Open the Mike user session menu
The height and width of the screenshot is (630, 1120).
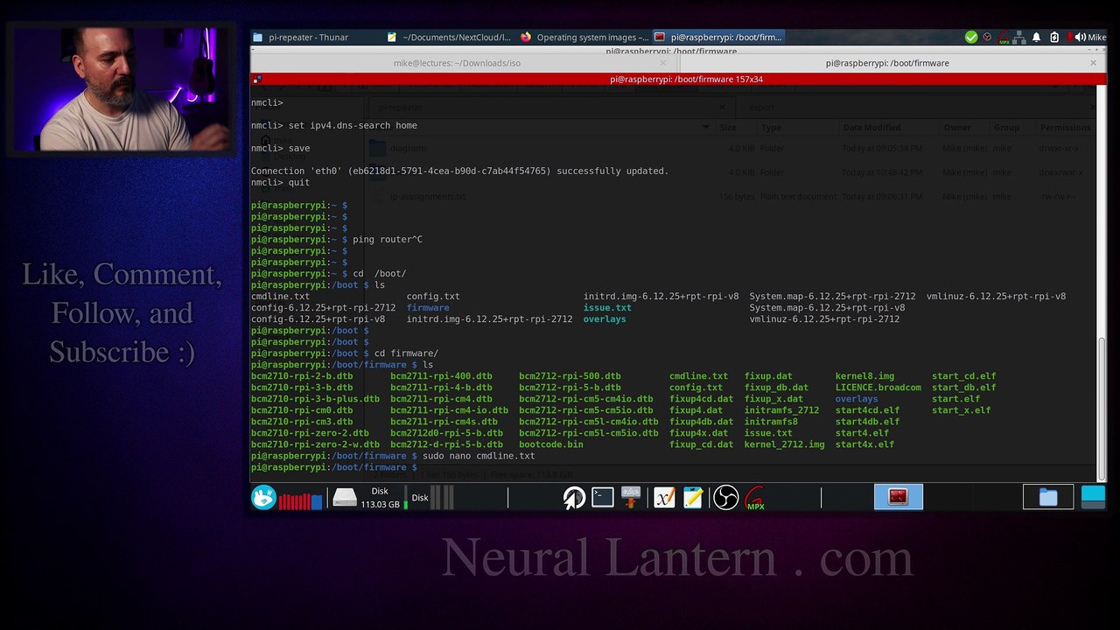1097,37
